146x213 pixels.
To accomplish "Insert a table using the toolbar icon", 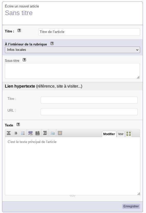I will coord(37,133).
